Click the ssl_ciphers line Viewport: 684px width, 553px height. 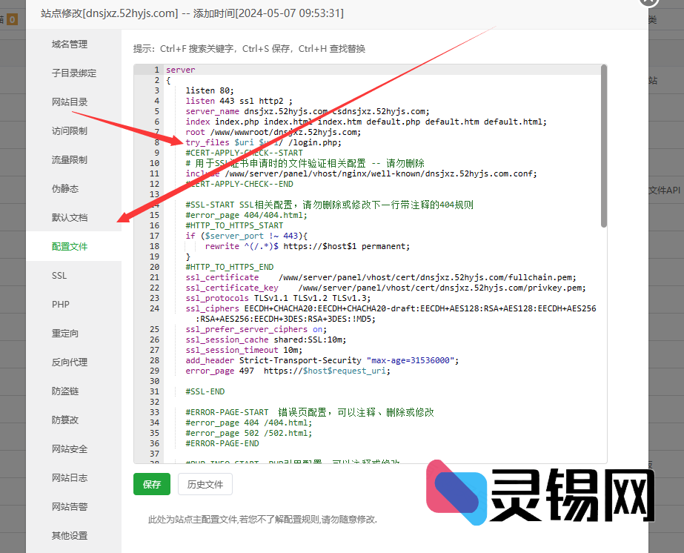point(391,314)
